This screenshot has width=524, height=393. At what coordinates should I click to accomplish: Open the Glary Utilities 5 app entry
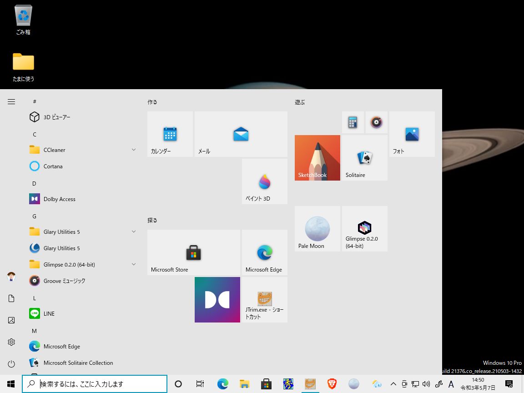coord(83,248)
